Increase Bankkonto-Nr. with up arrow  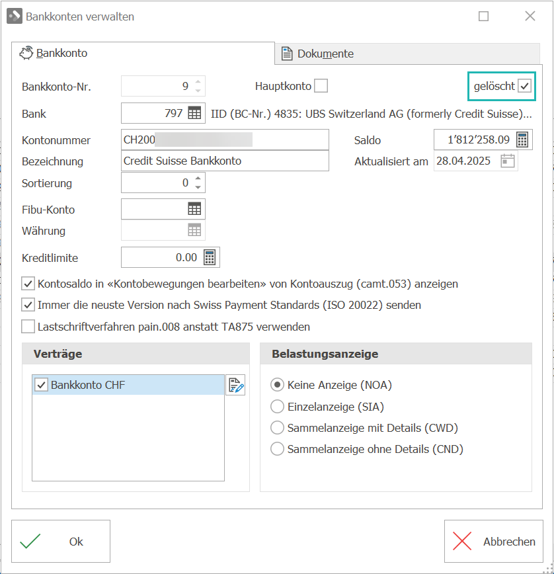coord(198,81)
